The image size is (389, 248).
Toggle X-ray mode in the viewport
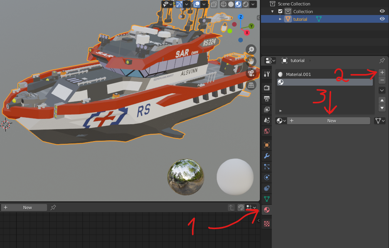click(214, 4)
